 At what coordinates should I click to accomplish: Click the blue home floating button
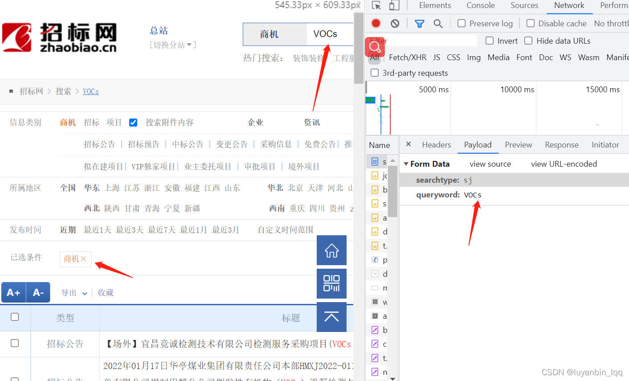(x=331, y=250)
